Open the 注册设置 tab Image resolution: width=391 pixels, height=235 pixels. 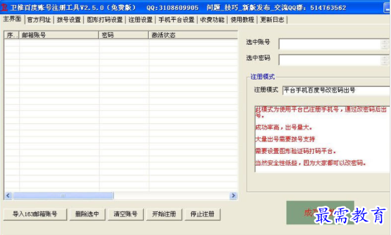point(140,20)
